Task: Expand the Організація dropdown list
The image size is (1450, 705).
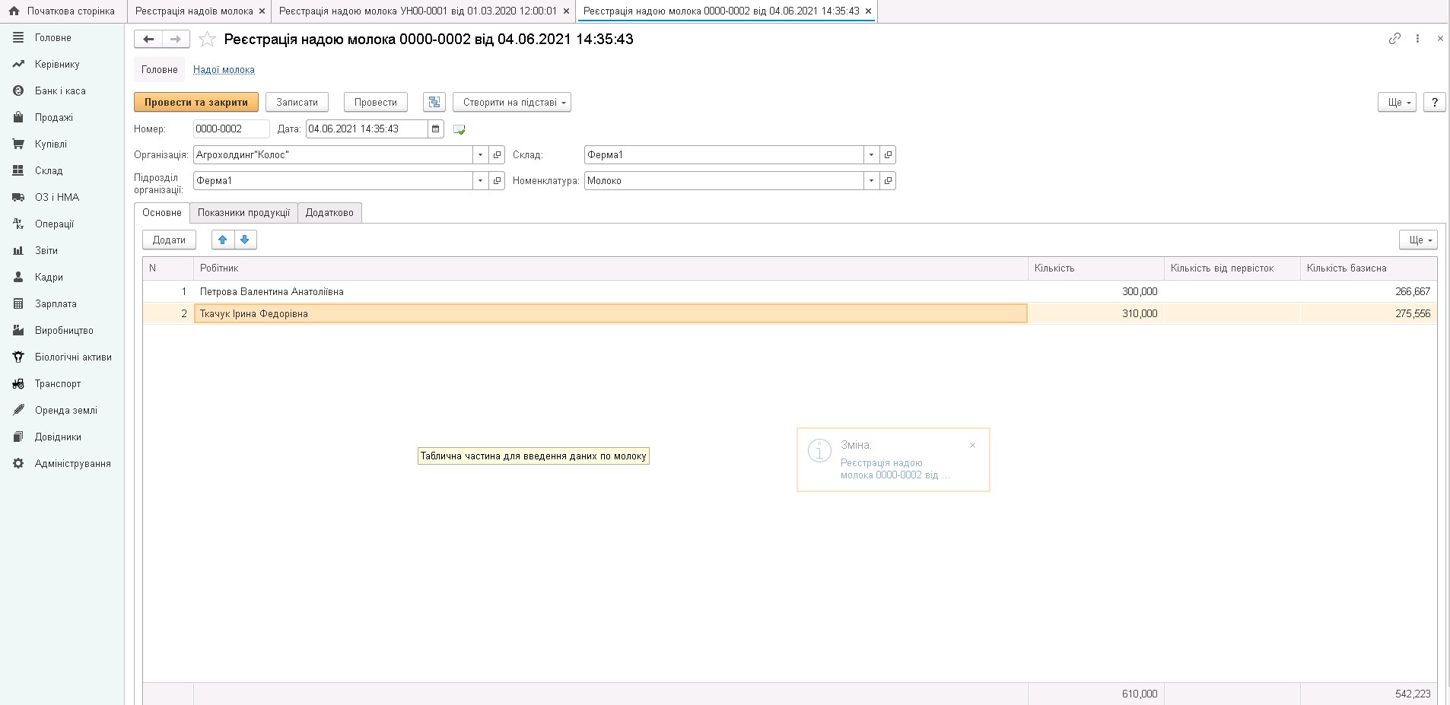Action: (480, 155)
